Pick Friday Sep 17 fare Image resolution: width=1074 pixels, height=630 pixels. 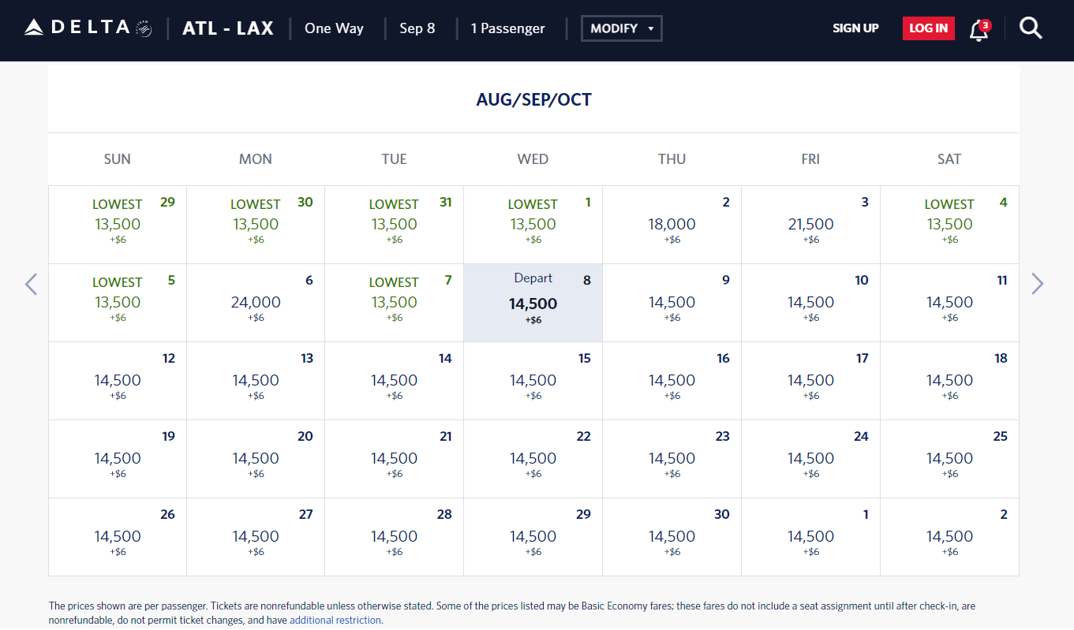811,381
